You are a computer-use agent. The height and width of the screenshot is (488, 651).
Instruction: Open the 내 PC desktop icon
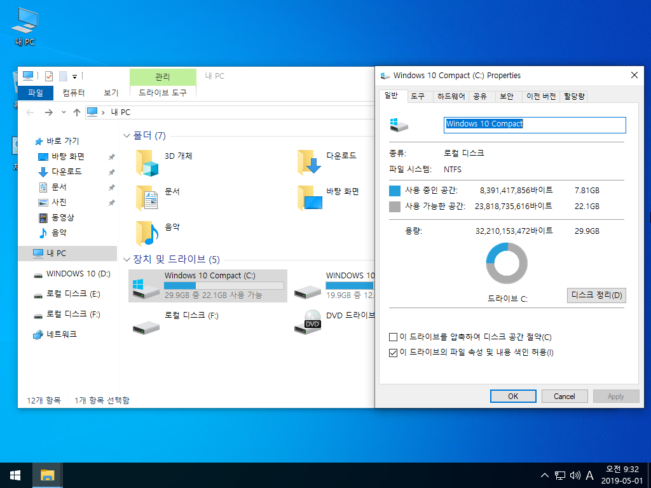pos(25,27)
